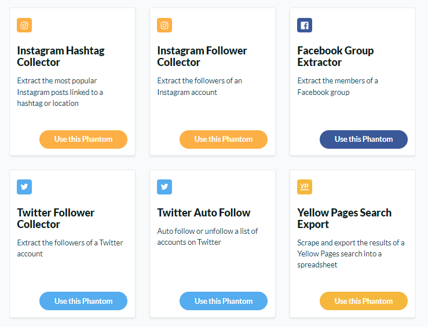Open the Yellow Pages Search Export title
428x327 pixels.
pos(344,218)
